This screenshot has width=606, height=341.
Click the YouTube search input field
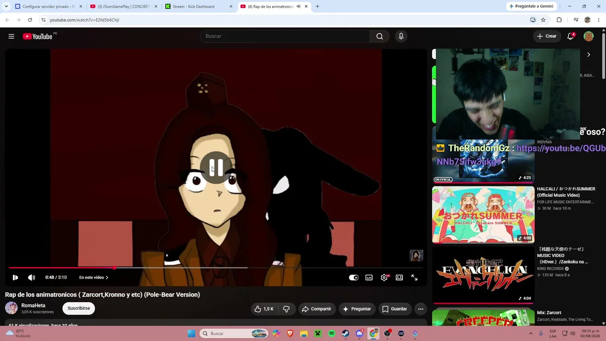(x=285, y=36)
